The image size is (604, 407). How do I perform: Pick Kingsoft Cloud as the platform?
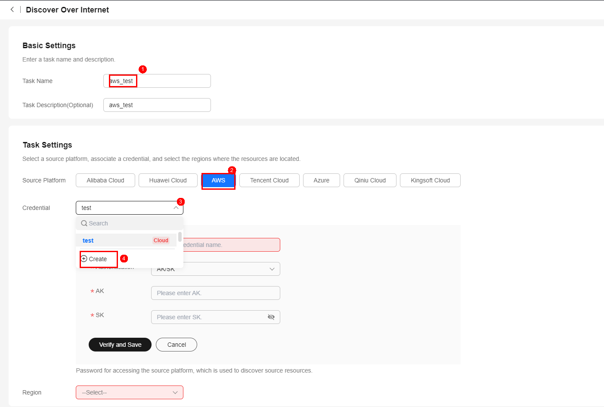(x=430, y=180)
